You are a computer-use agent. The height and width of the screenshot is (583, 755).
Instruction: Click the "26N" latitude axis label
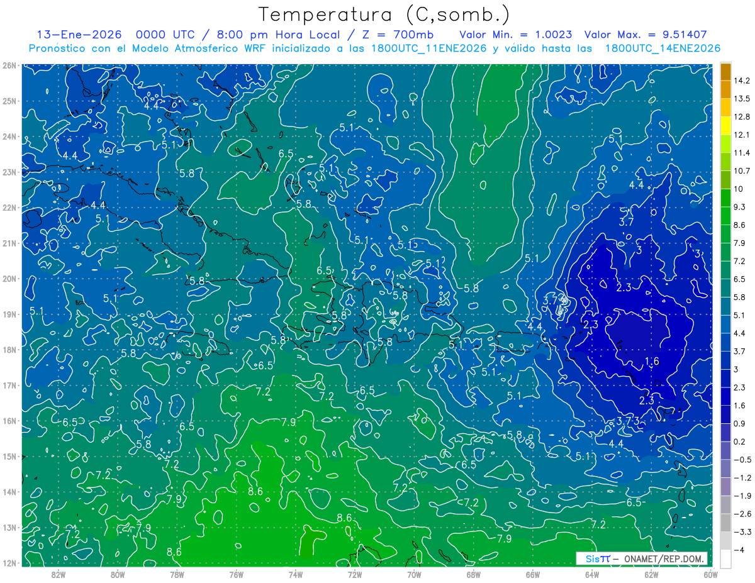coord(9,65)
